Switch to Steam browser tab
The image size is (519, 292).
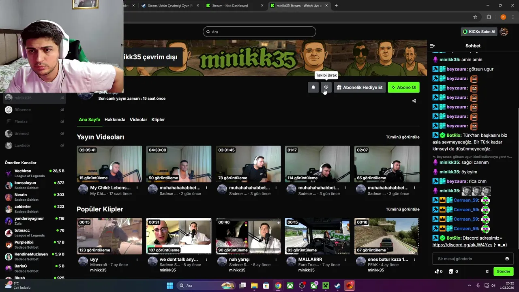coord(169,6)
